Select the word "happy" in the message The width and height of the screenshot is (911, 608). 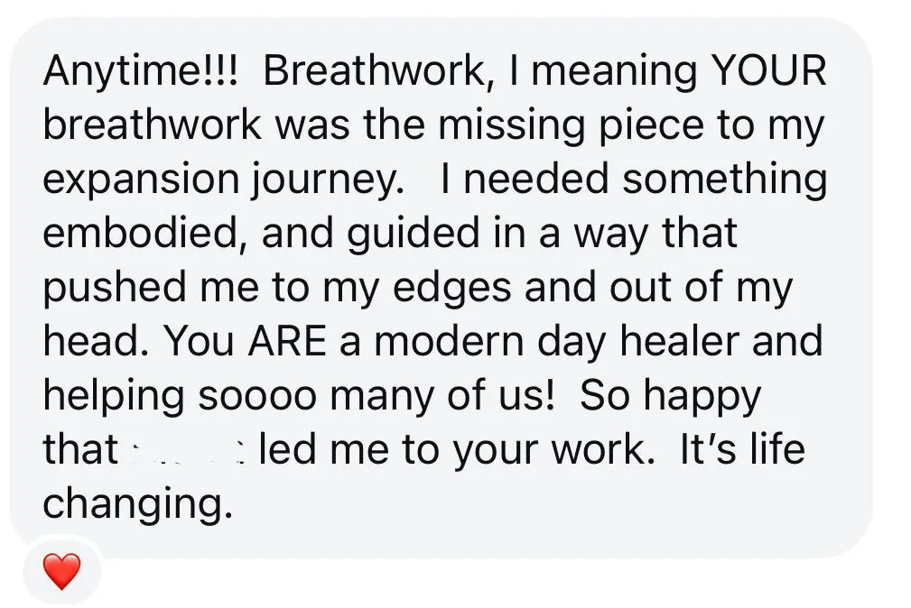[702, 397]
